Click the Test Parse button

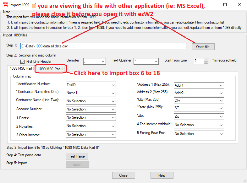(77, 156)
